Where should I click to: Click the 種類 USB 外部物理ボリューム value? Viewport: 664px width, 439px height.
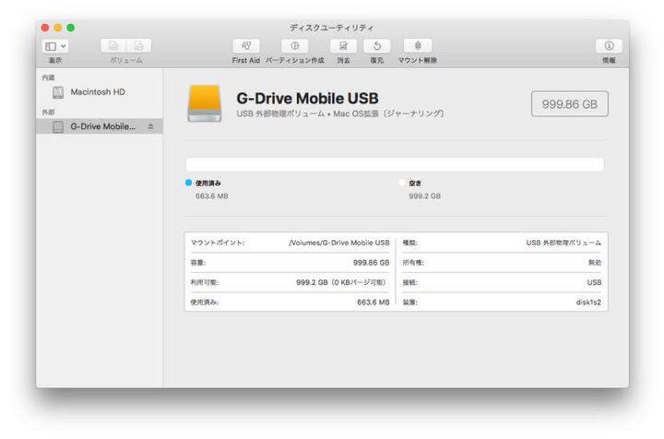pos(564,243)
